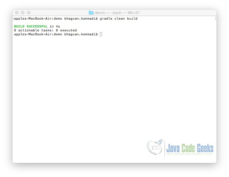Click the empty cursor box after the prompt
The image size is (229, 177).
(x=101, y=34)
